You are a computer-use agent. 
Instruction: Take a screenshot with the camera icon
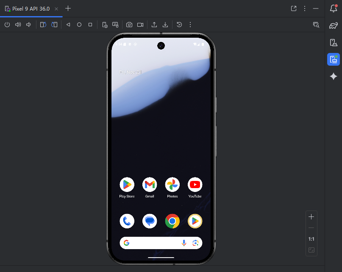click(129, 25)
